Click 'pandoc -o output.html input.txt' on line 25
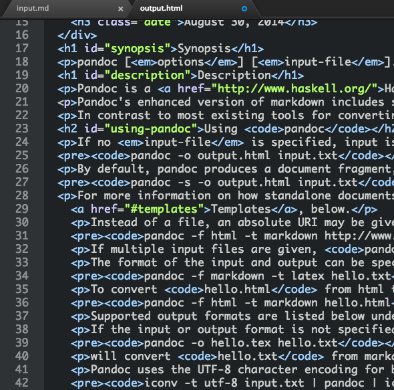The image size is (394, 390). (234, 156)
